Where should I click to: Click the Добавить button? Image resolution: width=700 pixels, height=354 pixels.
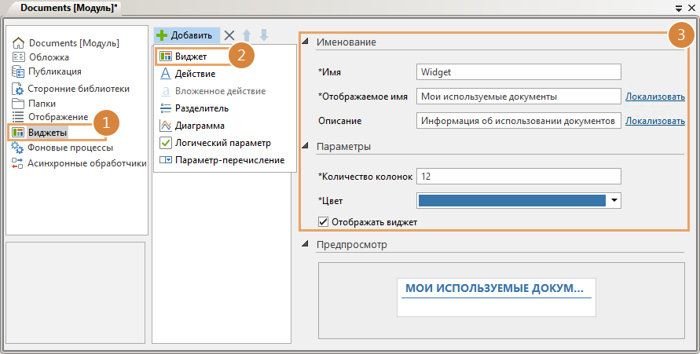pos(185,35)
